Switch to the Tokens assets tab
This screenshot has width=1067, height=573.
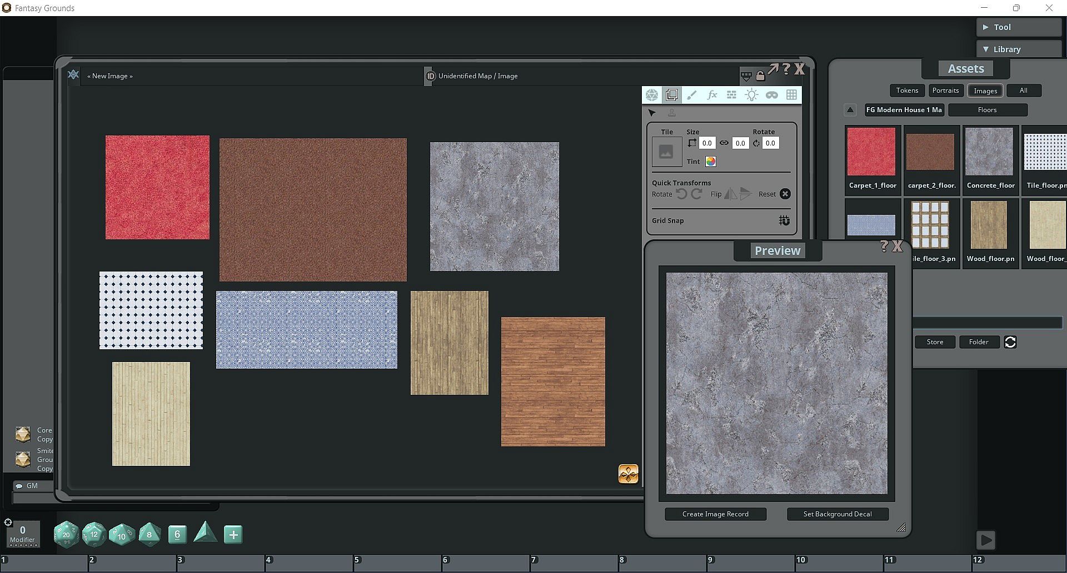click(x=907, y=91)
